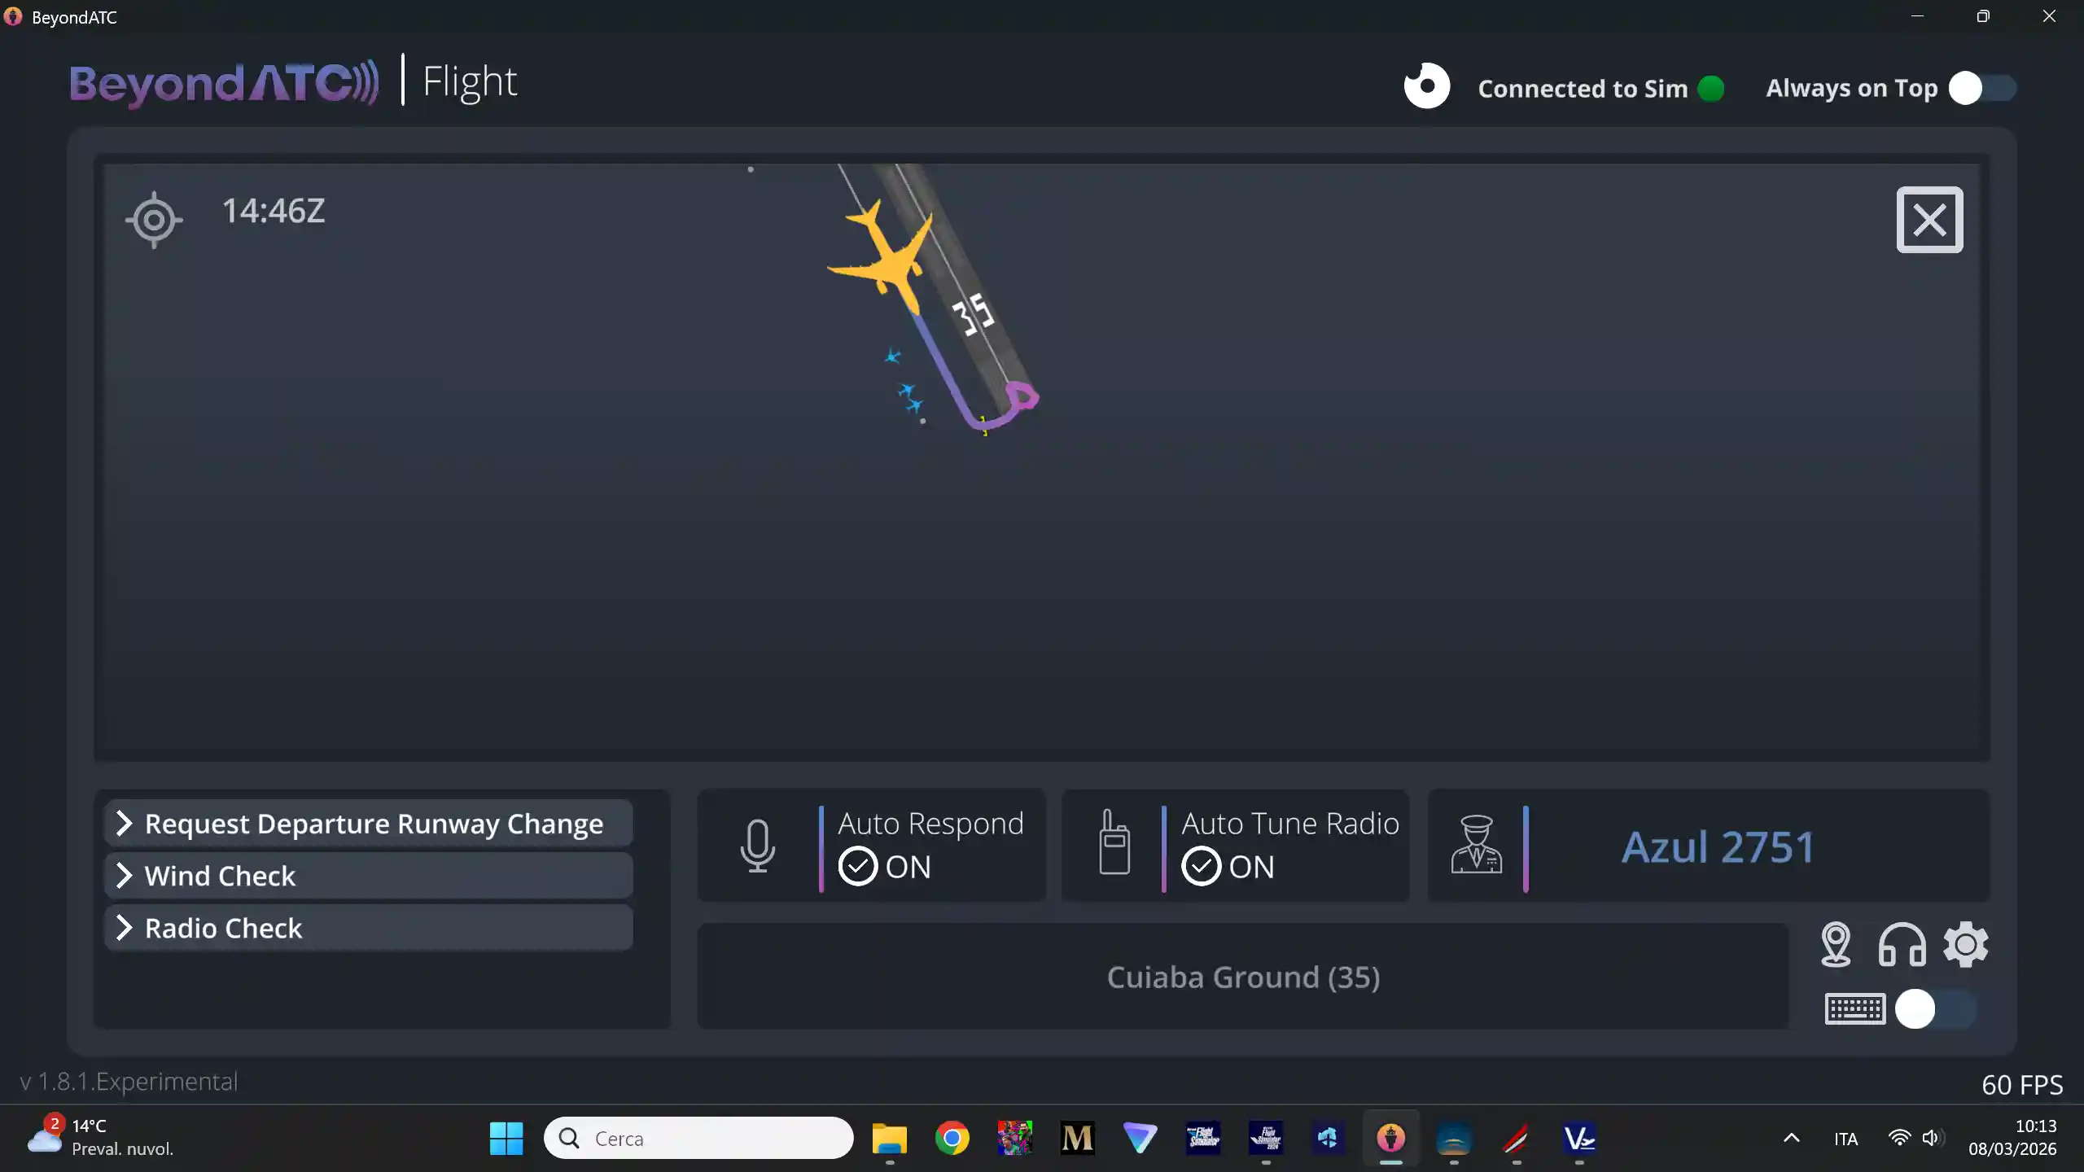Click the round recording icon near Connected to Sim
This screenshot has width=2084, height=1172.
1426,86
